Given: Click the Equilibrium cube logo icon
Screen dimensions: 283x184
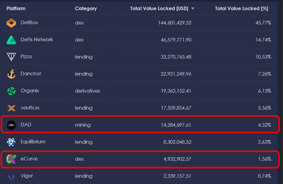Looking at the screenshot, I should [x=11, y=142].
